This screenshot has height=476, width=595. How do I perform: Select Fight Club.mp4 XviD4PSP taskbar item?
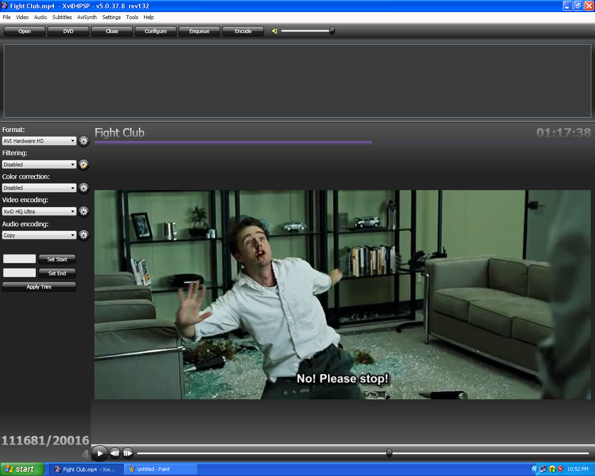pyautogui.click(x=87, y=469)
